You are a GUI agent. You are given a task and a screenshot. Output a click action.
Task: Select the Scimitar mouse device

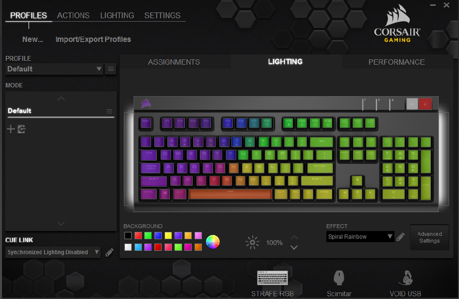(339, 283)
